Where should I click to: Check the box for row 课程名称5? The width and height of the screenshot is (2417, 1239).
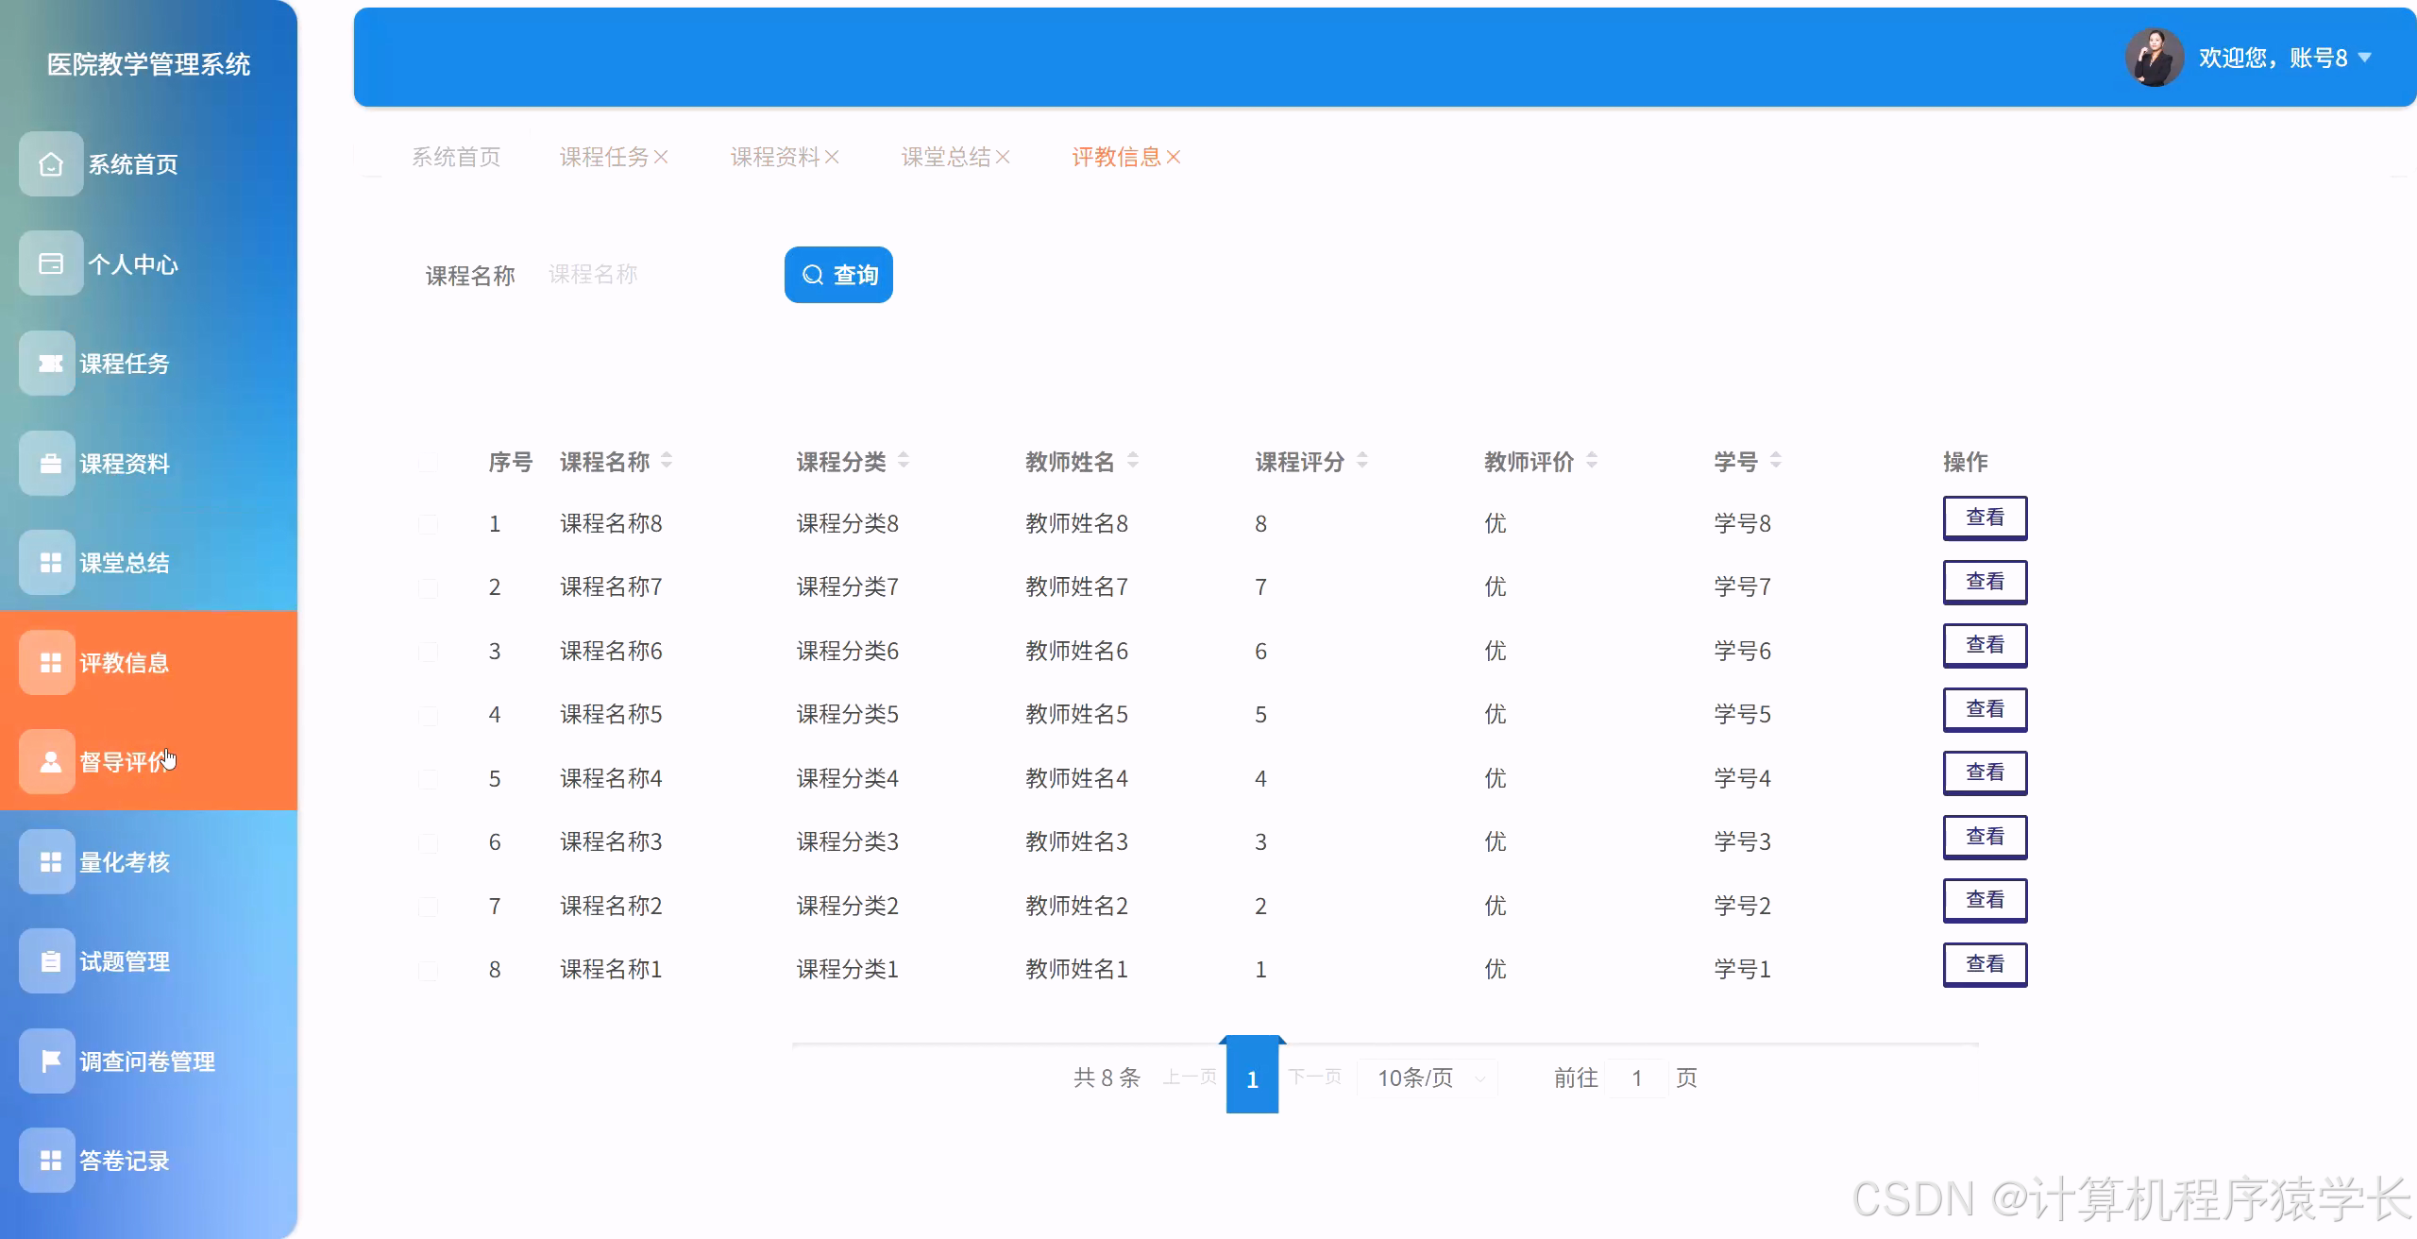pos(429,716)
